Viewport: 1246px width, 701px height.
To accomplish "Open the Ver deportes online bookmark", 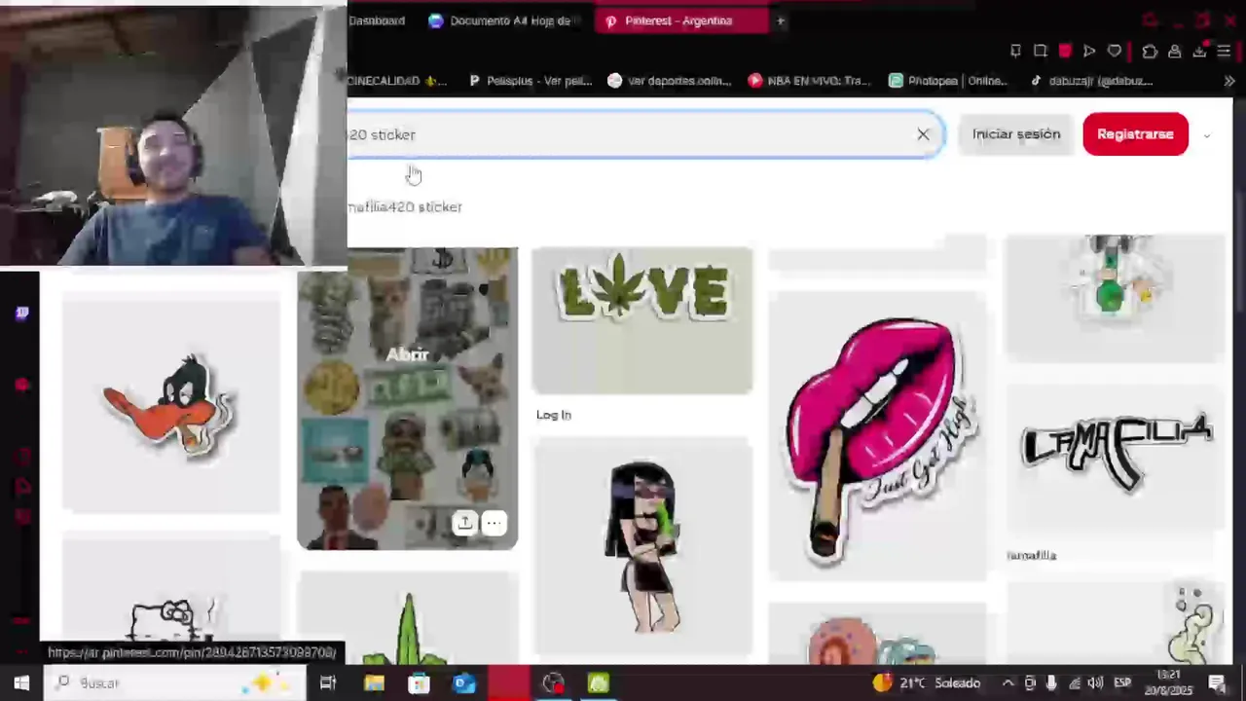I will (x=670, y=81).
